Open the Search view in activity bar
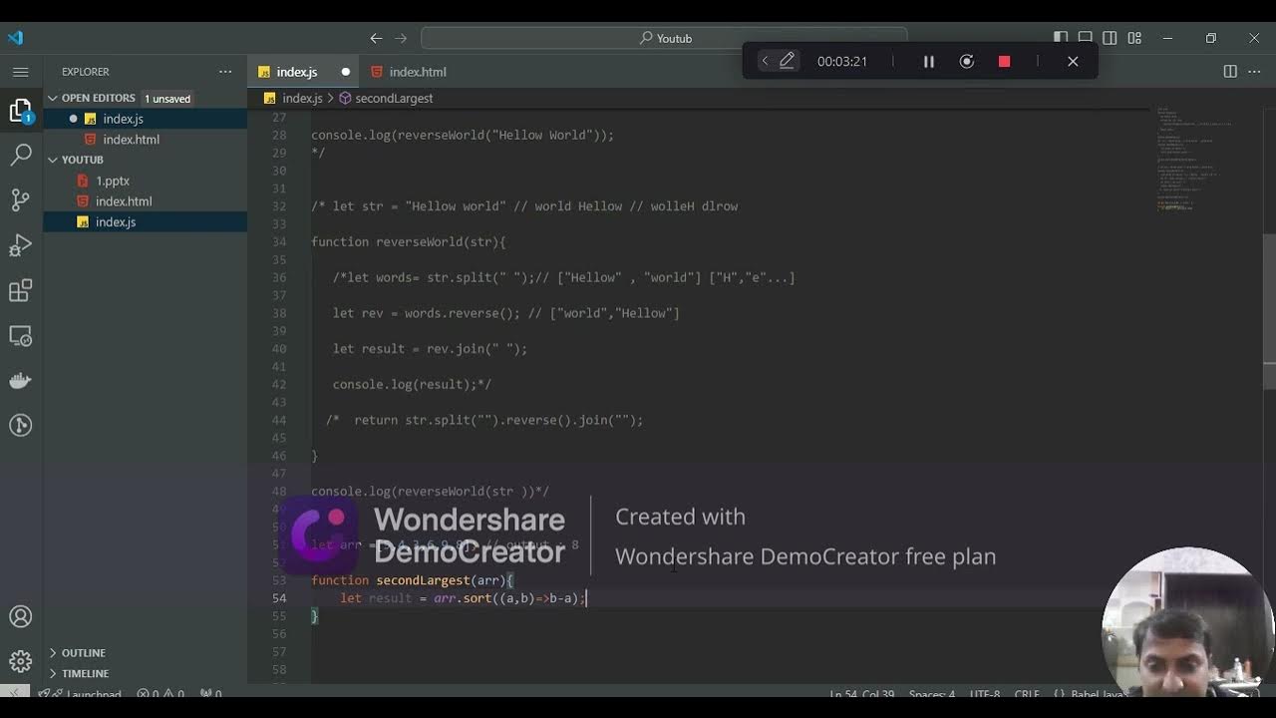 pyautogui.click(x=21, y=155)
